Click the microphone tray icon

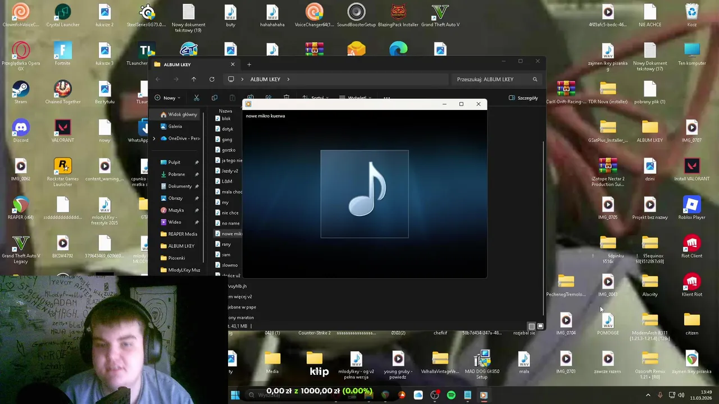(x=660, y=395)
